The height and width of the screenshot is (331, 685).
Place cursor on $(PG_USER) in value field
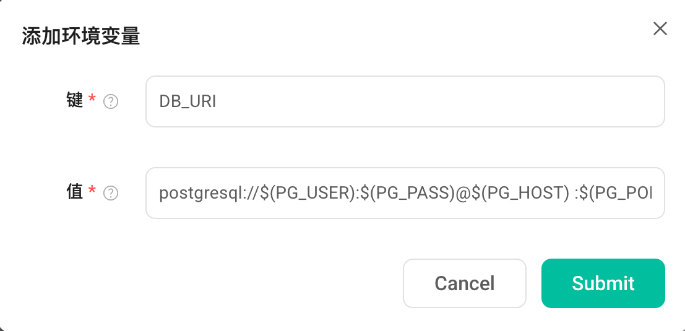point(308,193)
